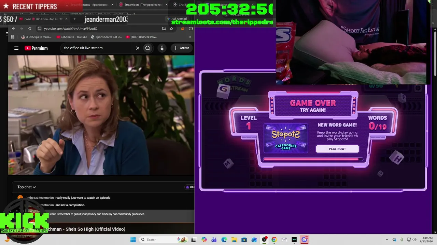Run the YouTube search magnifier button
The height and width of the screenshot is (245, 437).
[148, 48]
